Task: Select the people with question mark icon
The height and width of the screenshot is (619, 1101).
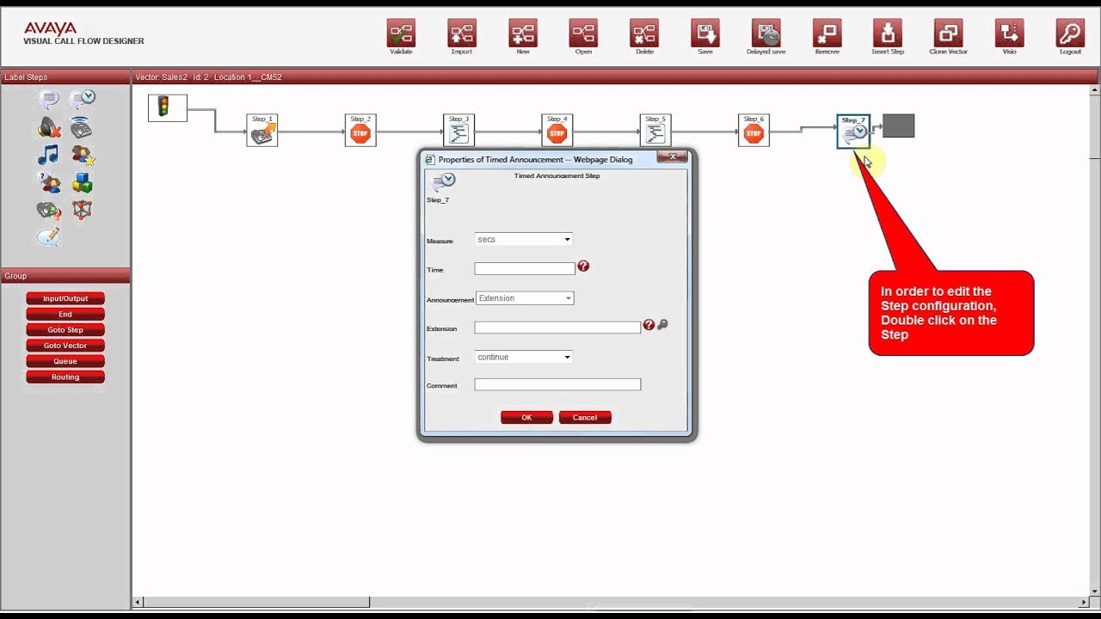Action: point(49,183)
